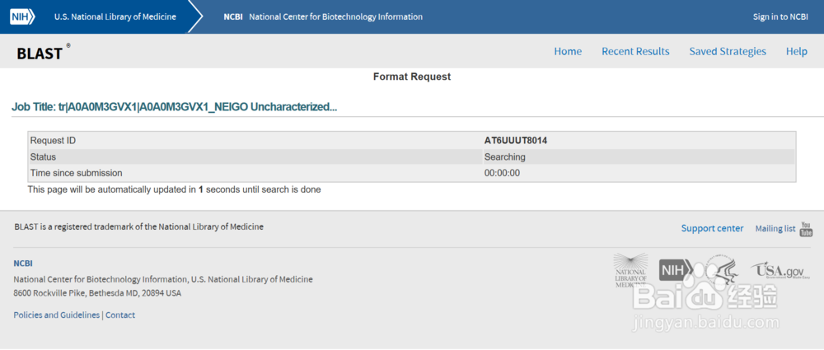
Task: Click the NIH logo icon in header
Action: (22, 16)
